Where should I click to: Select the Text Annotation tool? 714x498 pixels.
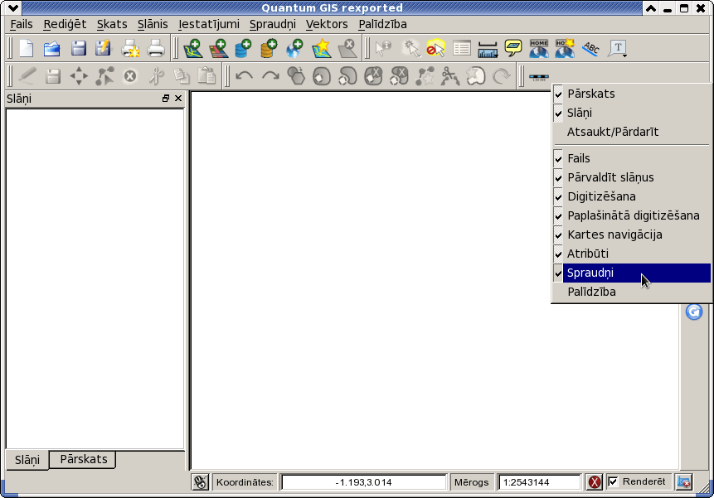click(x=616, y=48)
